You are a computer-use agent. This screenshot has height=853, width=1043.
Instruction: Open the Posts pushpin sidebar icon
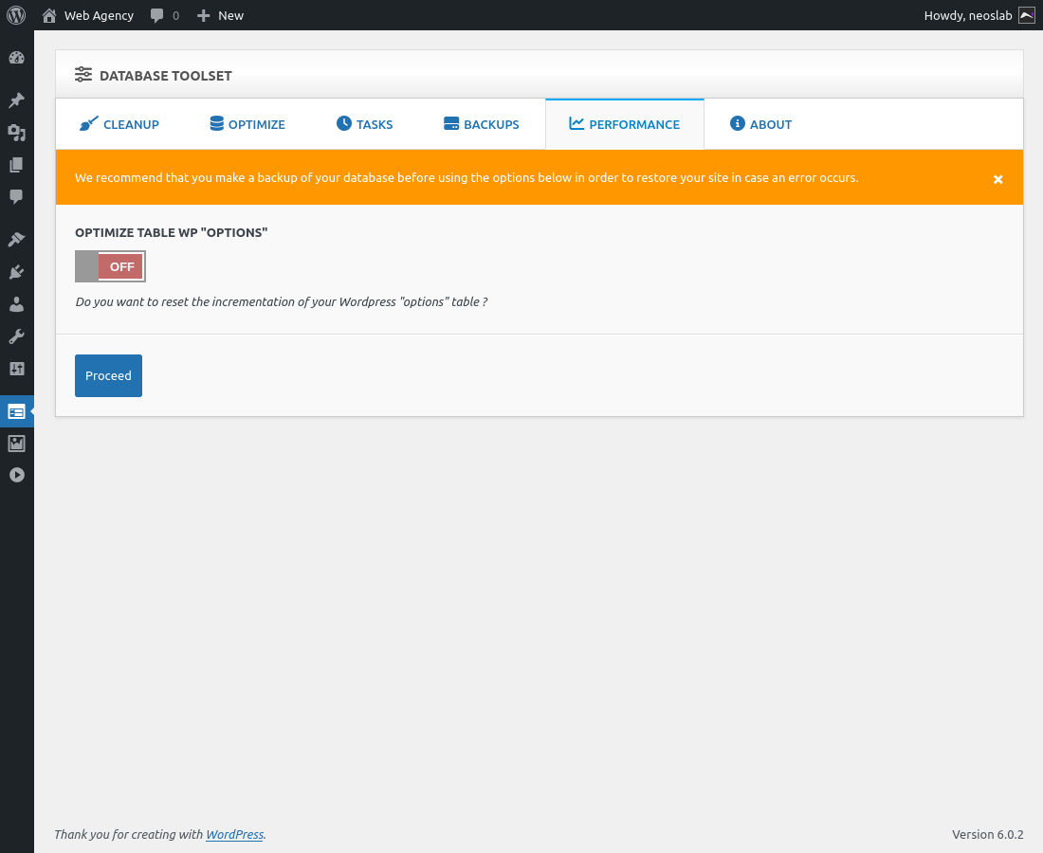(17, 100)
